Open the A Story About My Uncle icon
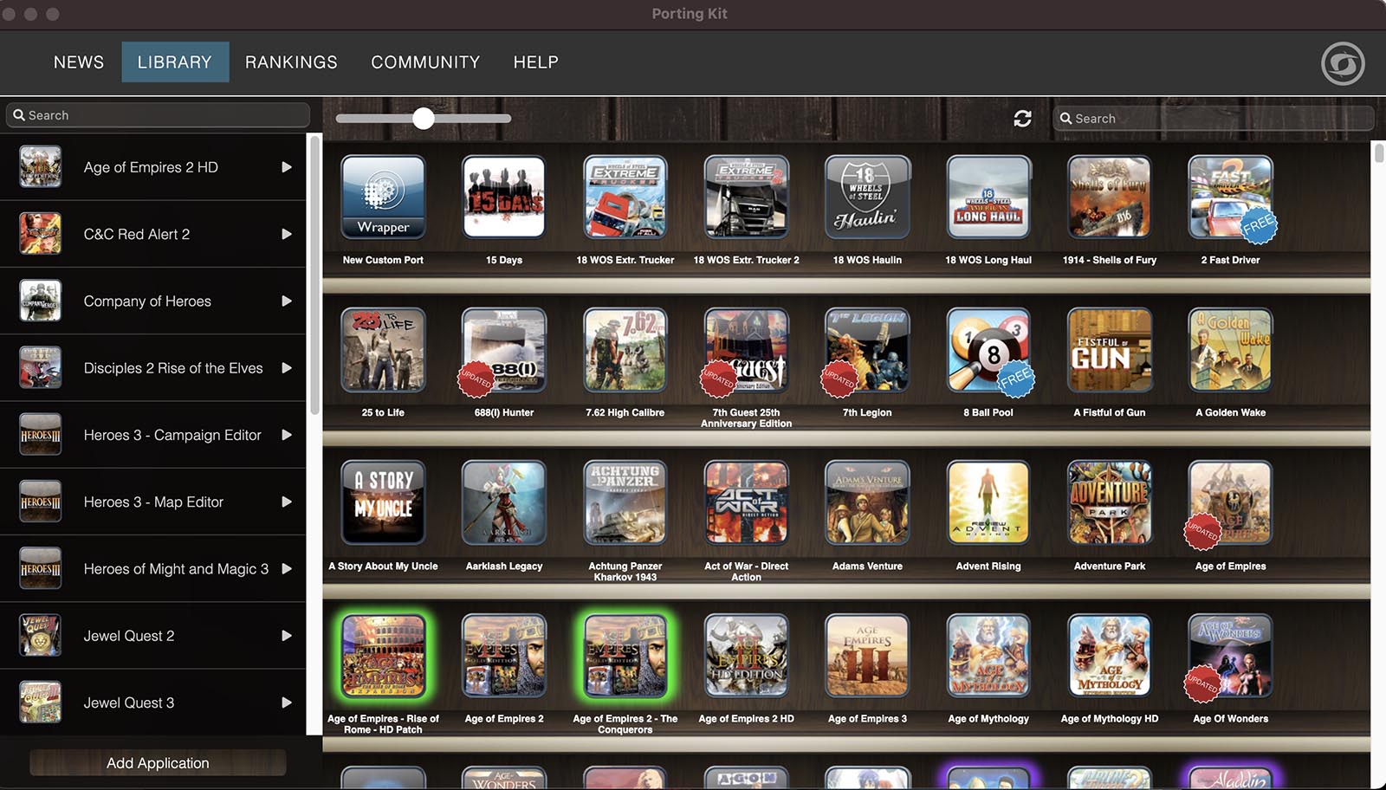This screenshot has height=790, width=1386. pyautogui.click(x=383, y=503)
